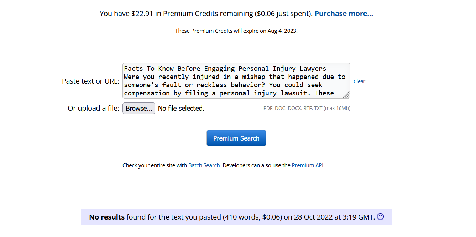Click the supported file formats hint
The image size is (476, 237).
click(307, 108)
